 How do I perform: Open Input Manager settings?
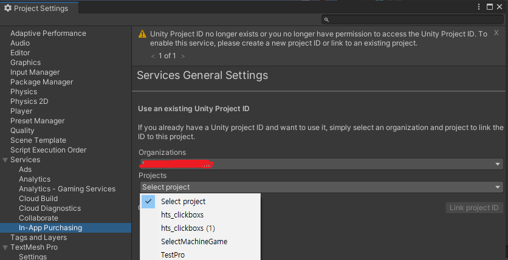[35, 72]
